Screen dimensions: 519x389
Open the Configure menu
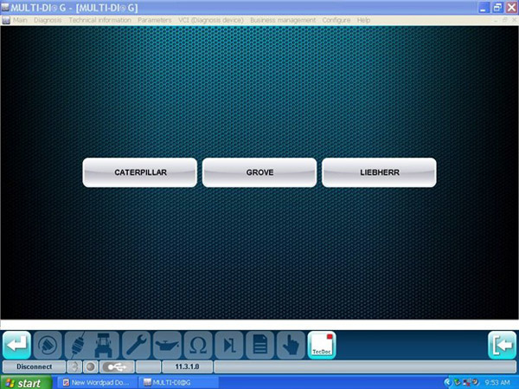point(336,19)
